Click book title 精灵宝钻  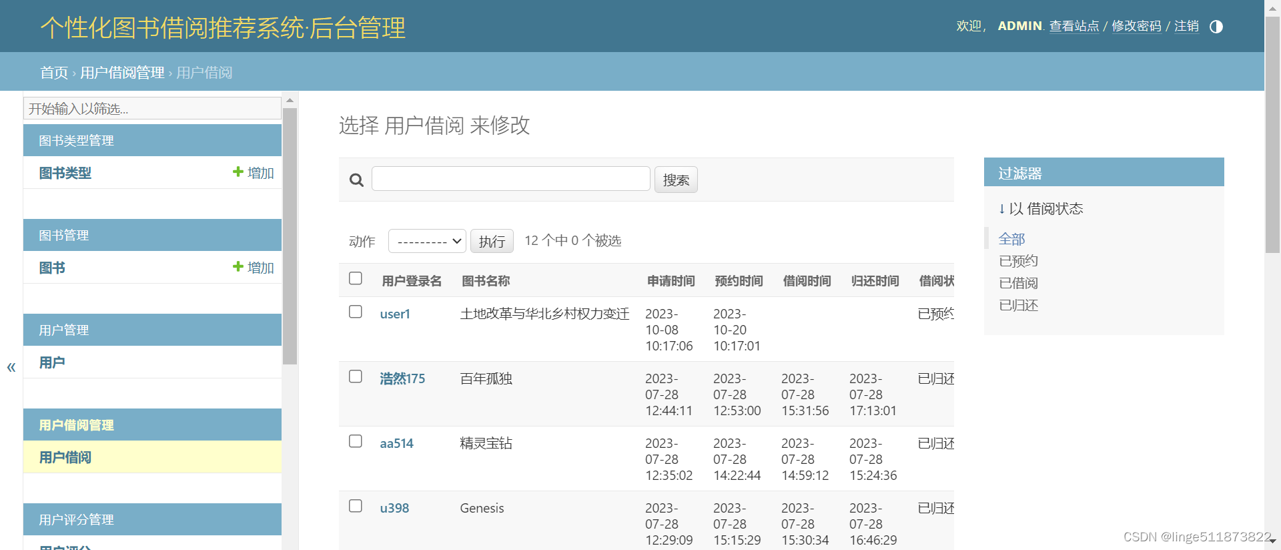486,443
